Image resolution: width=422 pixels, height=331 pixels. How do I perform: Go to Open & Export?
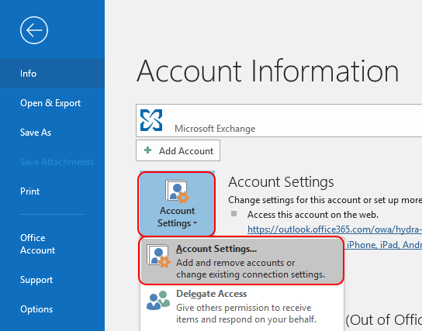tap(50, 103)
